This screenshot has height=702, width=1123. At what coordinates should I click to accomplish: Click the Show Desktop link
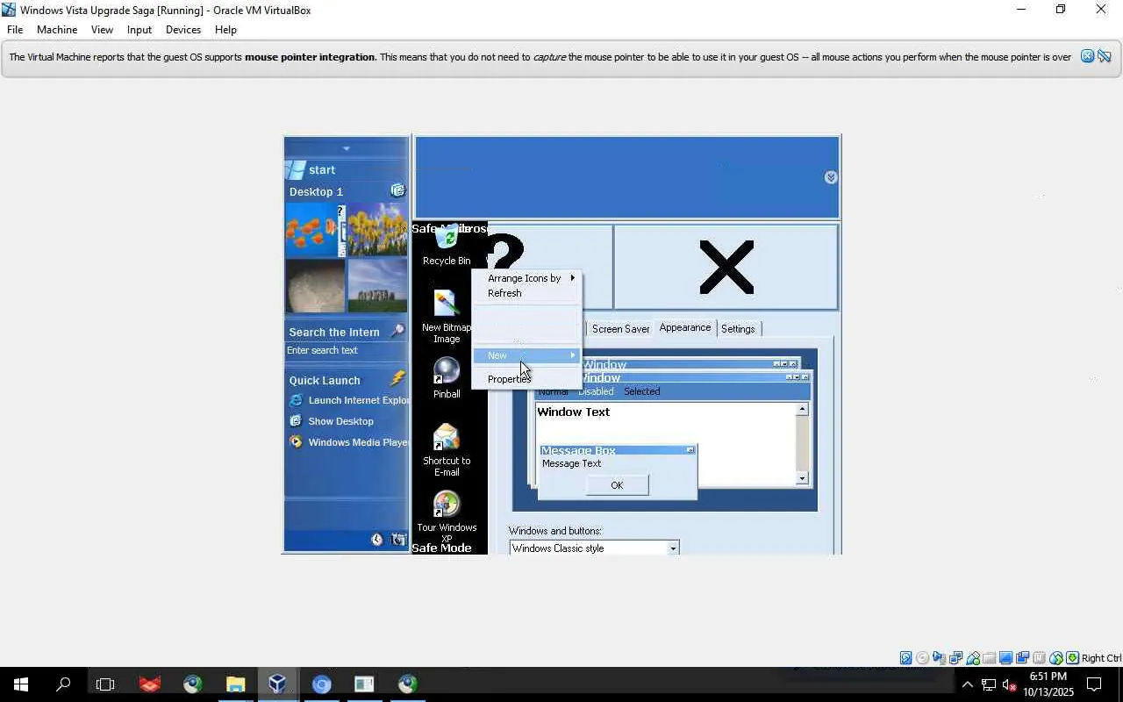(x=340, y=421)
